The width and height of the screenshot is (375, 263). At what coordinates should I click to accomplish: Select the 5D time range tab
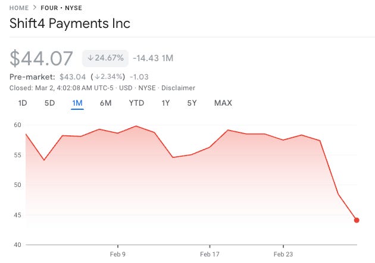click(x=49, y=103)
